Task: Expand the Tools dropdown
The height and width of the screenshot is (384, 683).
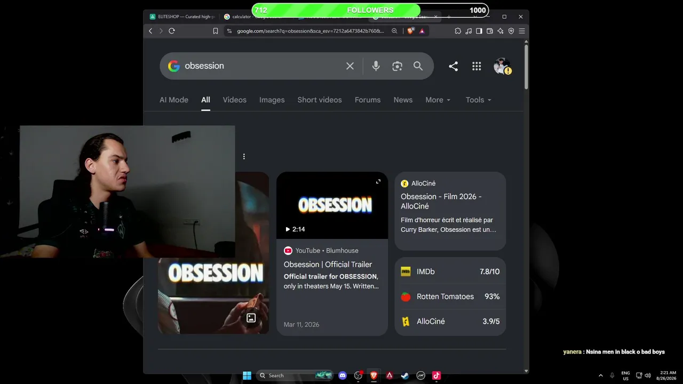Action: [x=479, y=100]
